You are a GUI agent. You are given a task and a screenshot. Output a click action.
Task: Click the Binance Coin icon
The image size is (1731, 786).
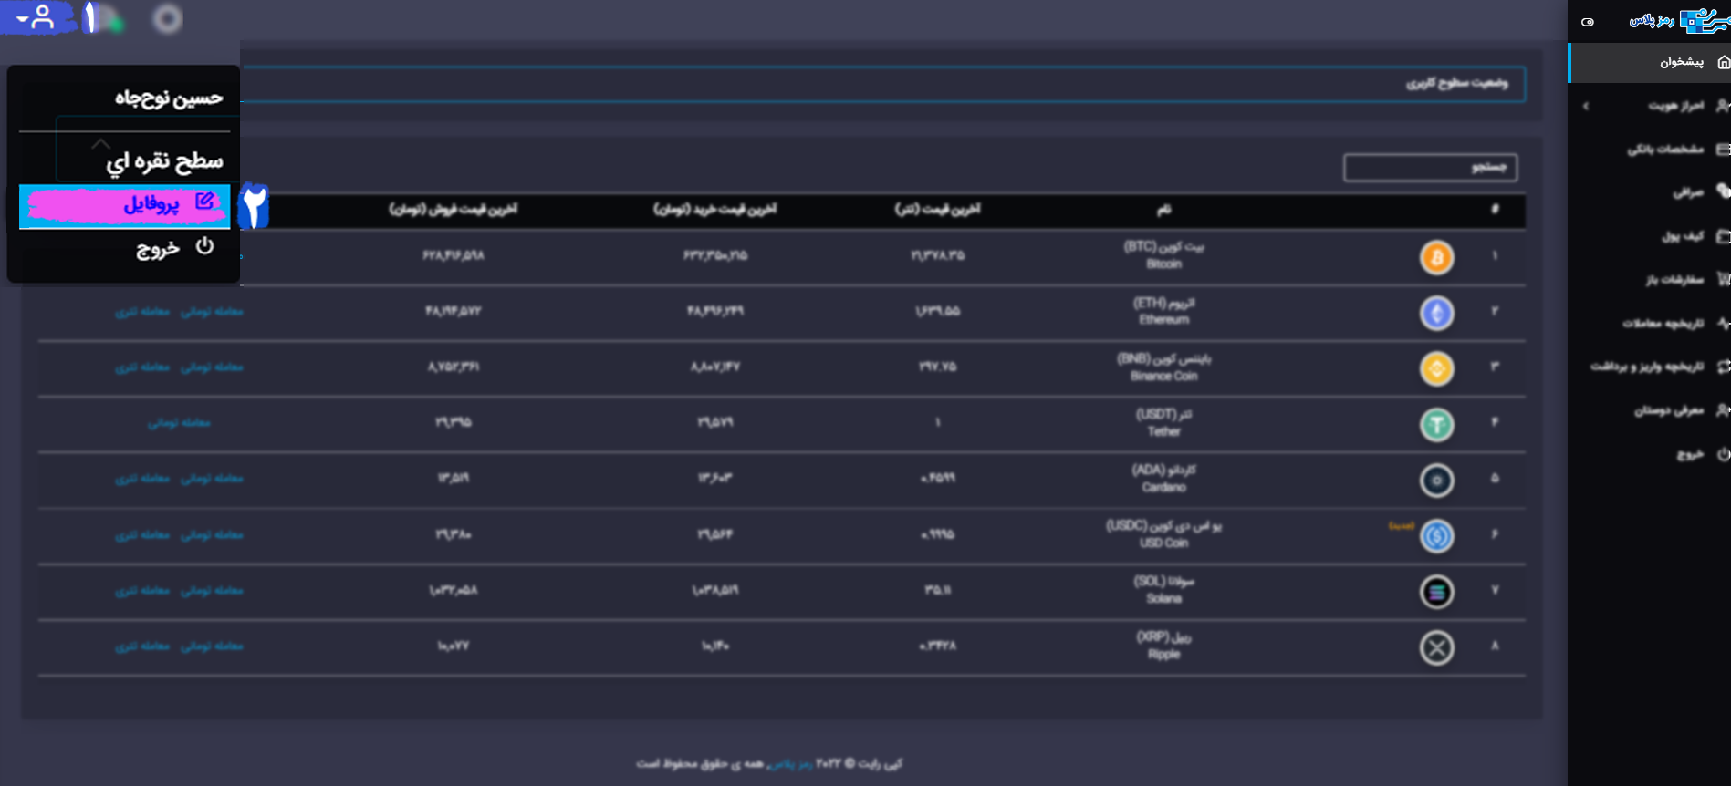point(1436,368)
